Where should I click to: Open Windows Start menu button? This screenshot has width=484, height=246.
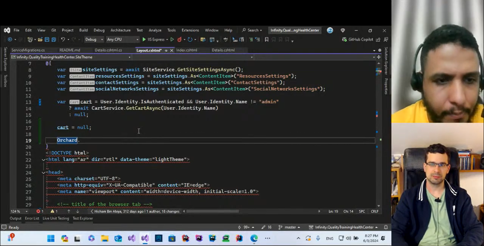pos(51,238)
